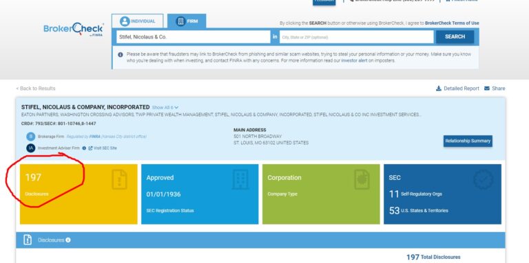
Task: Click the firm name heading STIFEL, NICOLAUS & COMPANY
Action: pyautogui.click(x=85, y=107)
